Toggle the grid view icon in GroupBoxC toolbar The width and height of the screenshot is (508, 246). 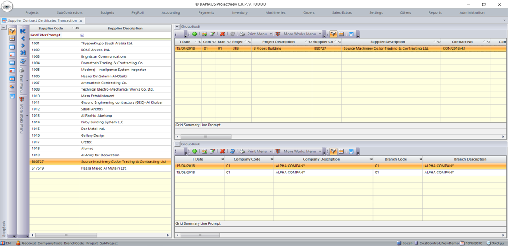click(x=342, y=151)
